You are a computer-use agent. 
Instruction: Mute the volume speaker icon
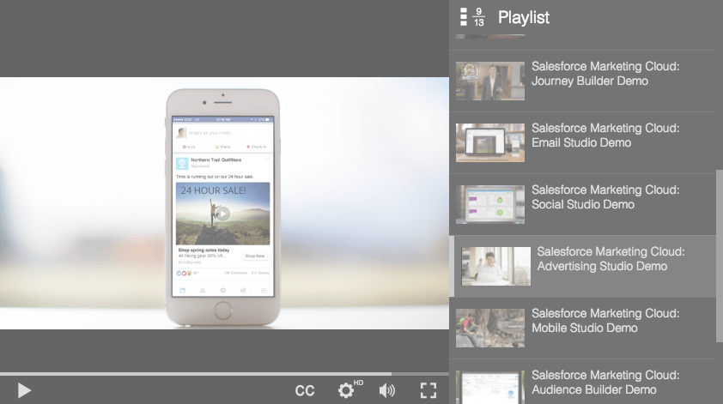point(387,390)
